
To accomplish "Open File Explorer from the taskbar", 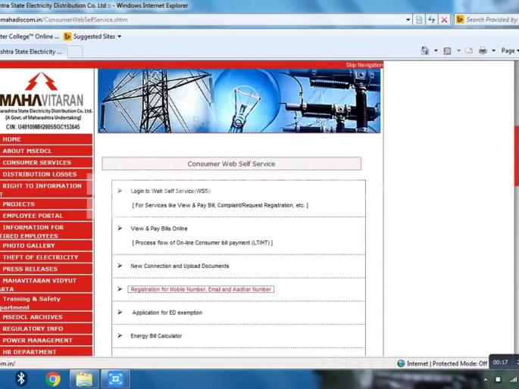I will coord(84,378).
